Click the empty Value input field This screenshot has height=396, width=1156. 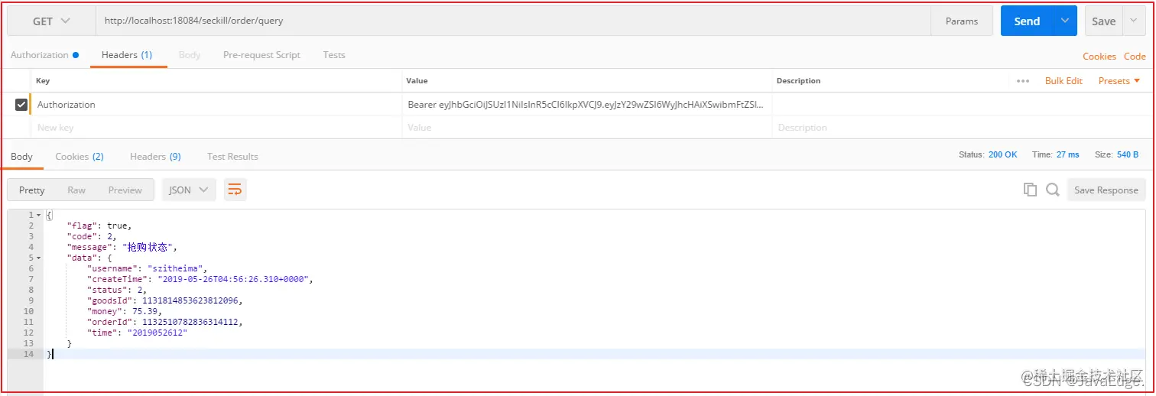[x=587, y=128]
